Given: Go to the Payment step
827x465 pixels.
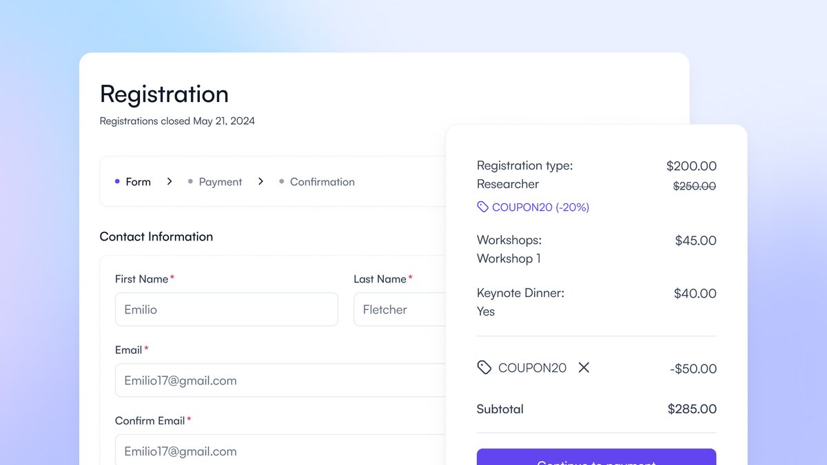Looking at the screenshot, I should point(214,182).
